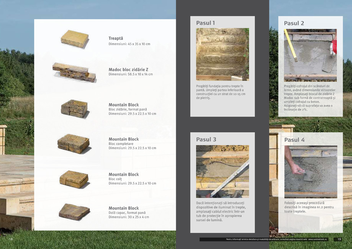Click the Pasul 2 concrete formwork photo
352x249 pixels.
310,55
